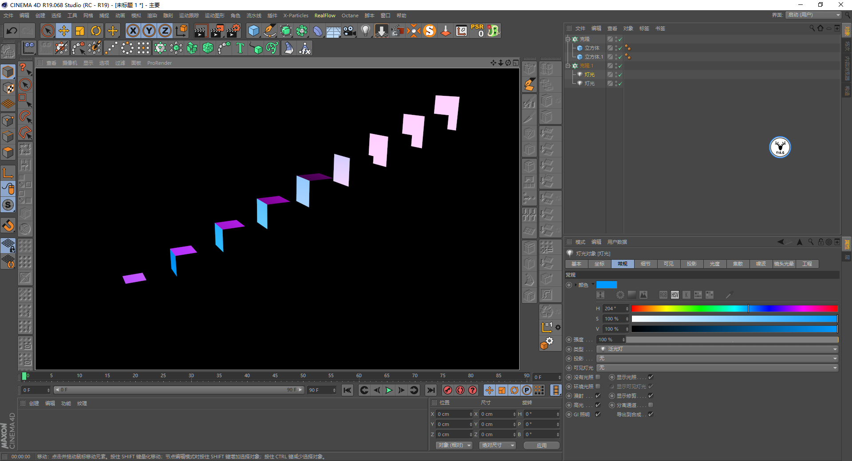This screenshot has height=461, width=852.
Task: Switch color mode to RGB
Action: click(x=663, y=295)
